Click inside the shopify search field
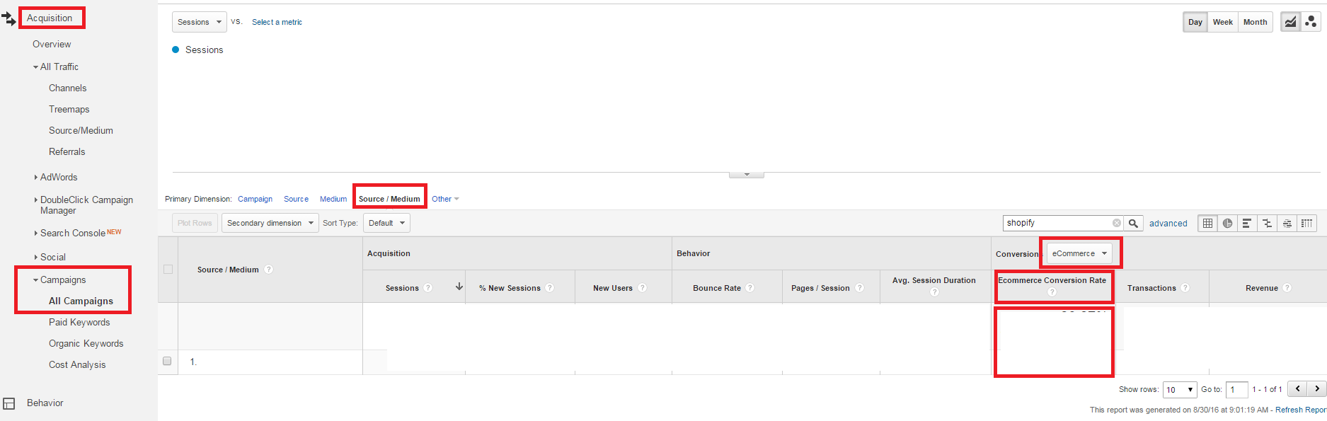Viewport: 1327px width, 421px height. point(1055,223)
